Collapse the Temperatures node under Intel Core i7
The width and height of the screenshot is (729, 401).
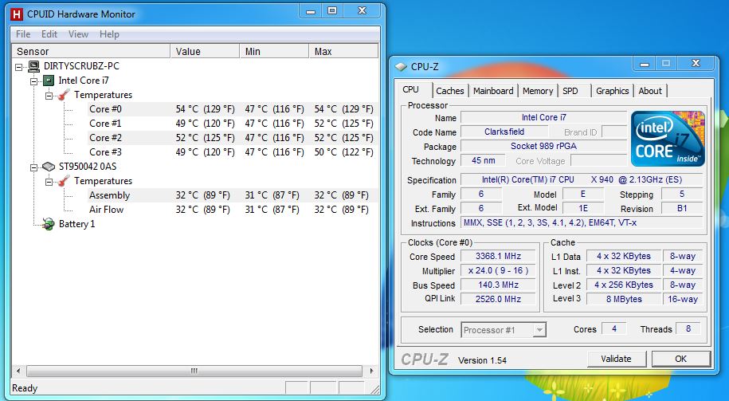click(x=49, y=96)
